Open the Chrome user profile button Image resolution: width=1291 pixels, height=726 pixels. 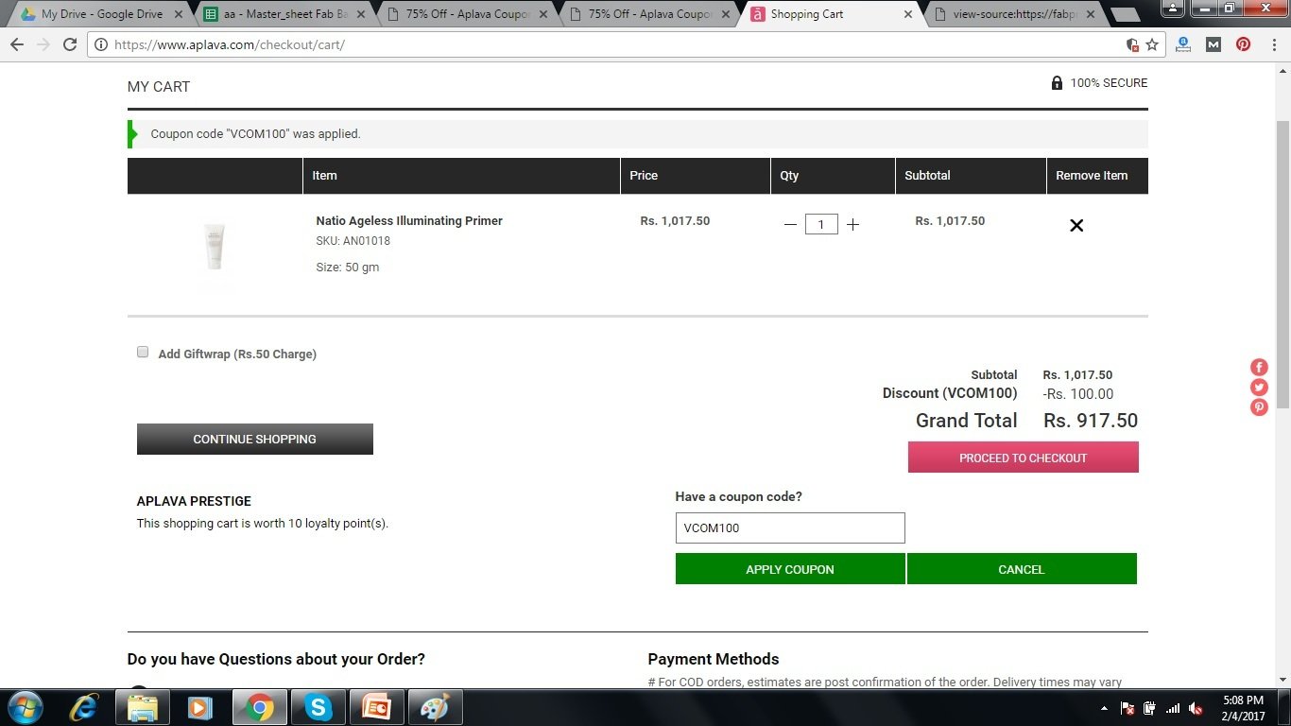[1172, 8]
